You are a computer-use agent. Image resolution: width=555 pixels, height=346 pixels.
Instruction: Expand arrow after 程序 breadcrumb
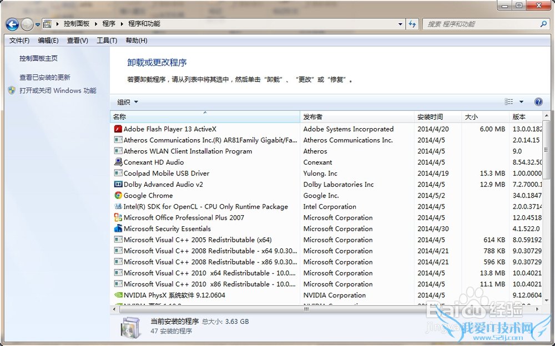pos(122,24)
